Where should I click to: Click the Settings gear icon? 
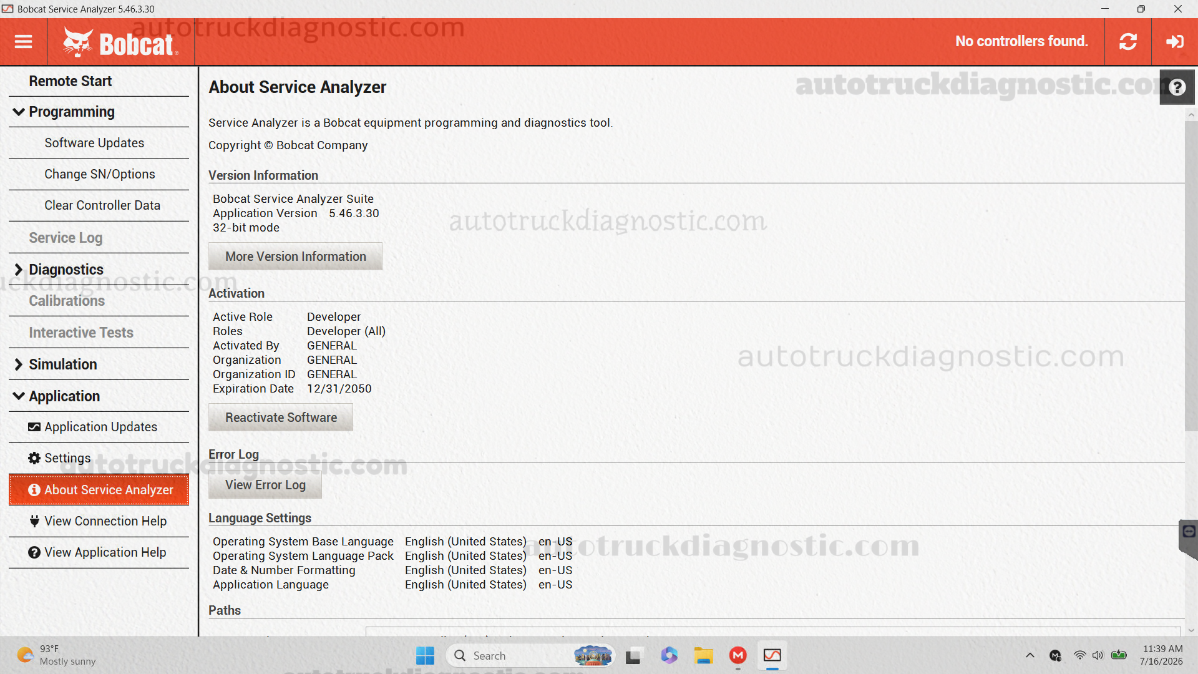pos(34,458)
